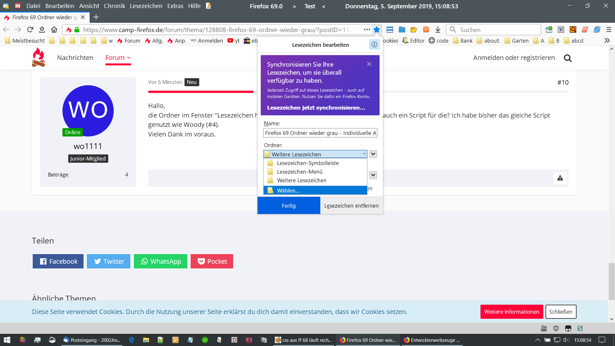Screen dimensions: 615x346
Task: Click the Home button in toolbar
Action: [54, 30]
